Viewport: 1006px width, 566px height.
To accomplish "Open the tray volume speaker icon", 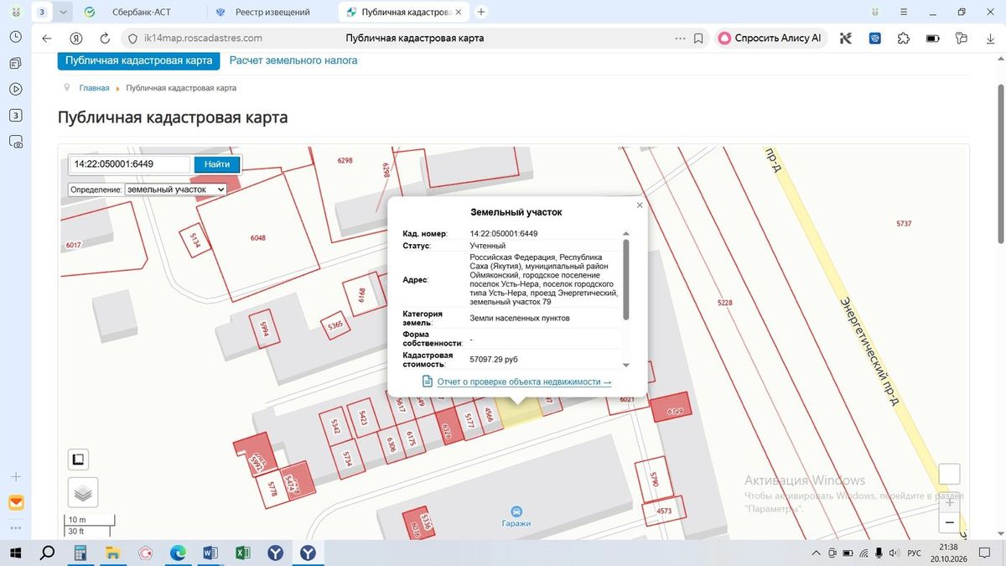I will pyautogui.click(x=894, y=553).
